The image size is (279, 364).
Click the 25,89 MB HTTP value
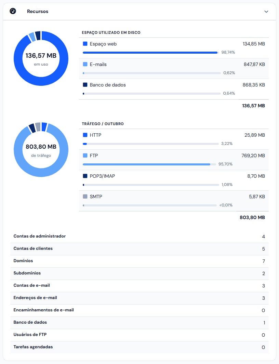pos(255,135)
